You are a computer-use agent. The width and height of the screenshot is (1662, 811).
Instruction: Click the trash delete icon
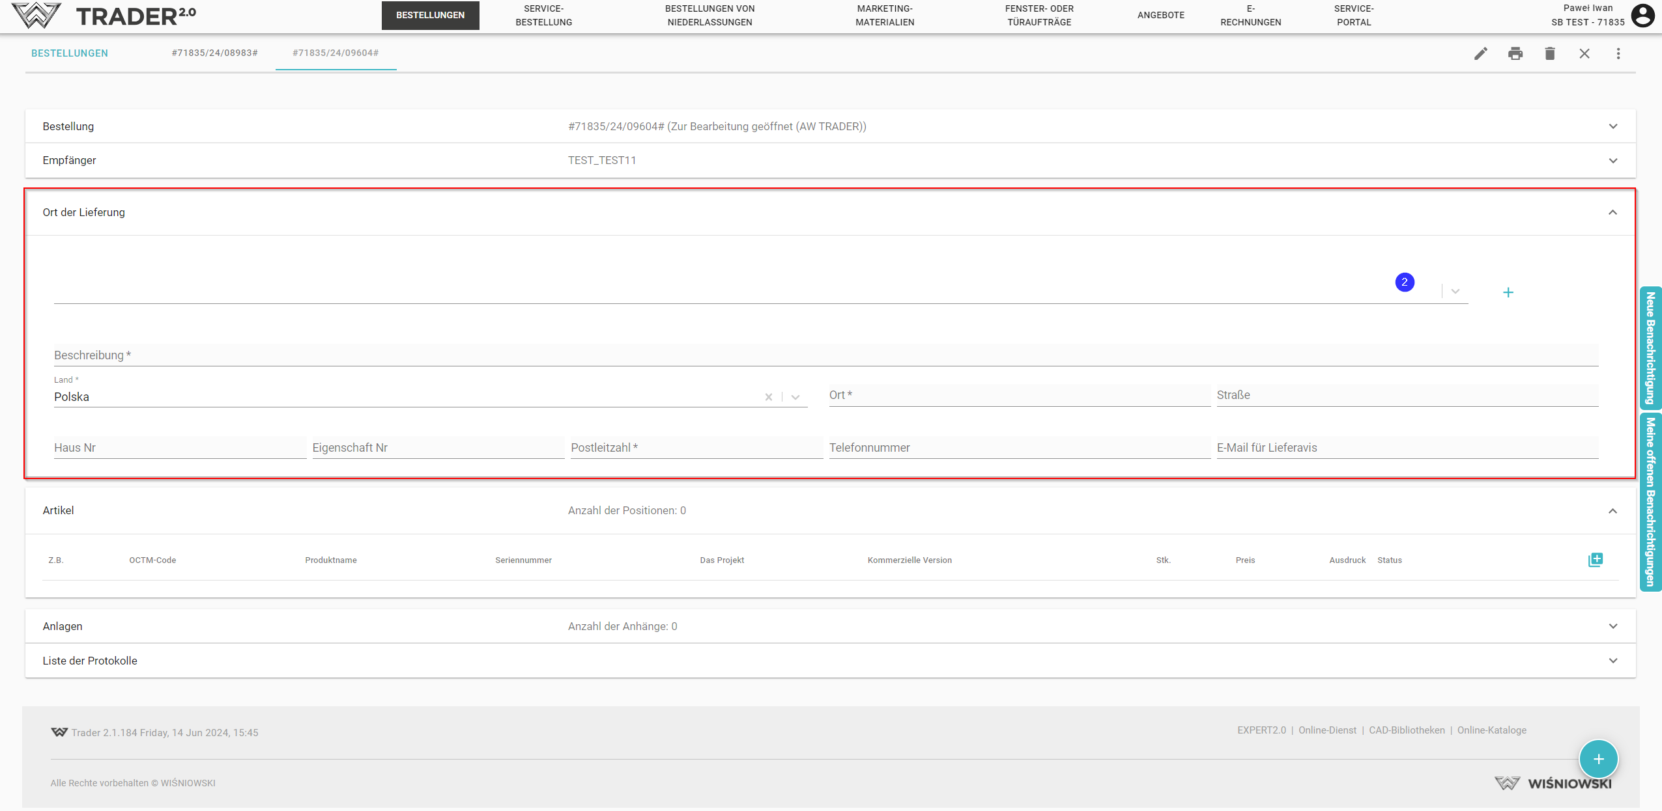click(x=1549, y=53)
